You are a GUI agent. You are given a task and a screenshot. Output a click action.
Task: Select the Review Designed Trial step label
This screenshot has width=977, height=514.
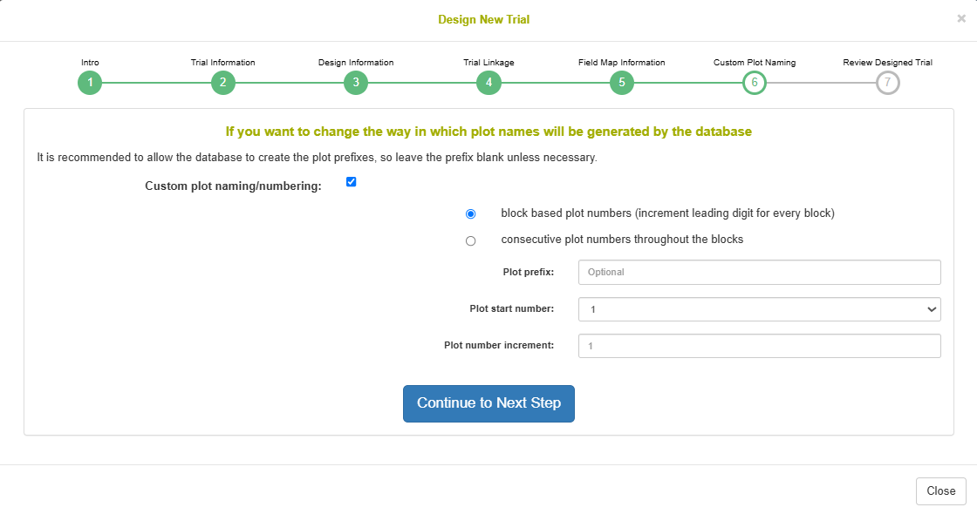tap(888, 62)
